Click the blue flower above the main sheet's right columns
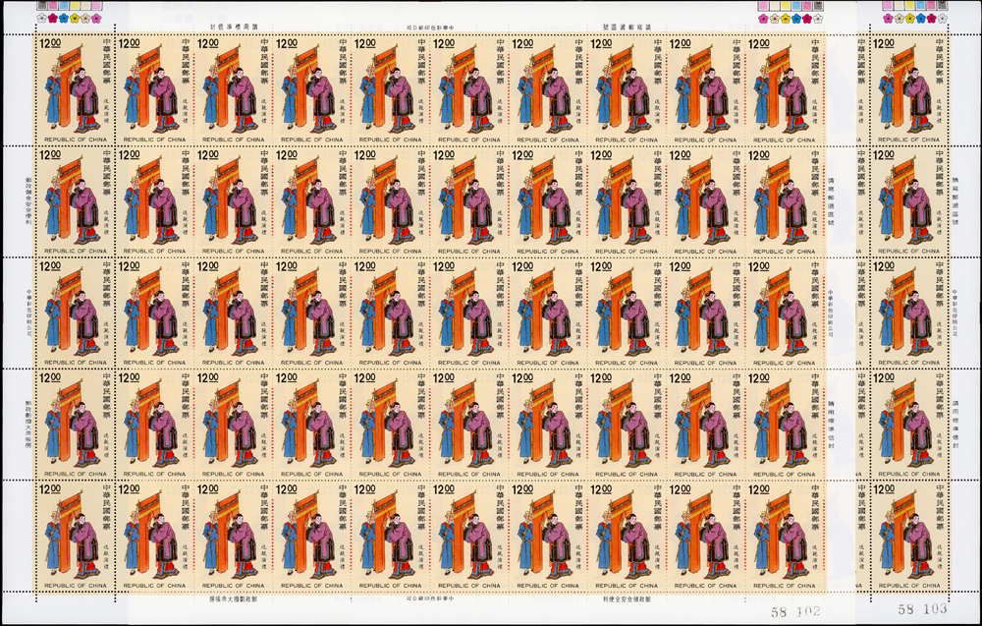 pyautogui.click(x=796, y=18)
